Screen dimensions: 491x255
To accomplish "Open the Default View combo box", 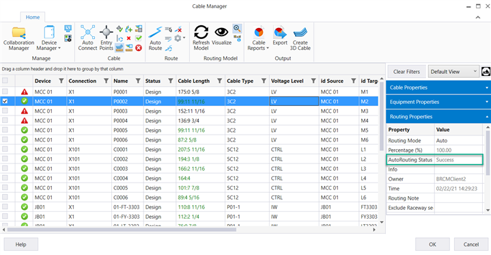I will point(453,72).
